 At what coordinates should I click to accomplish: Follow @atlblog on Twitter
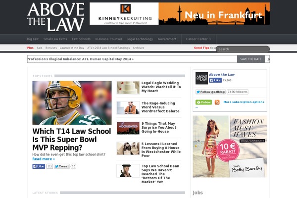click(210, 92)
